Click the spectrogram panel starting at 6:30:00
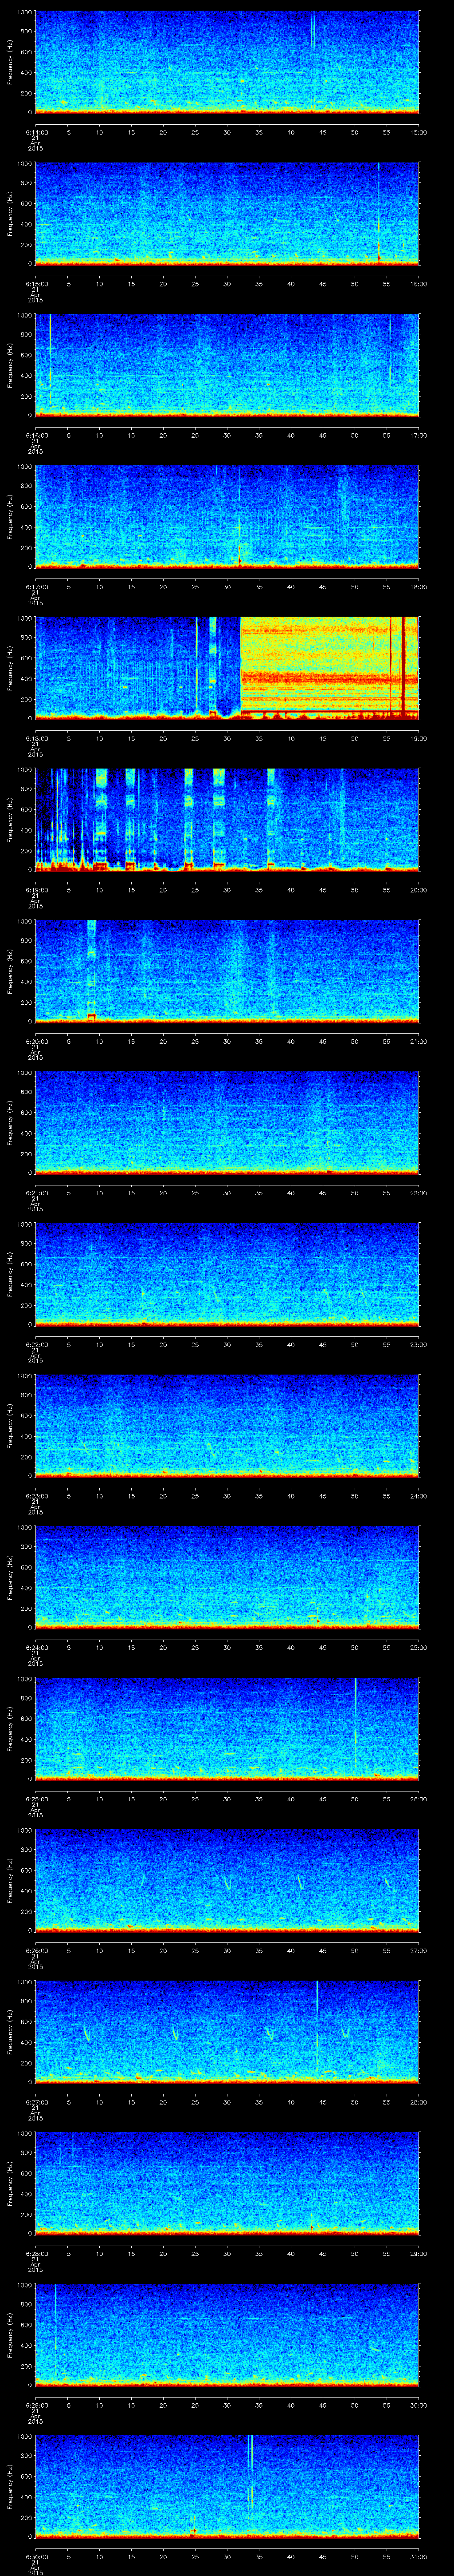454x2576 pixels. [x=227, y=2485]
